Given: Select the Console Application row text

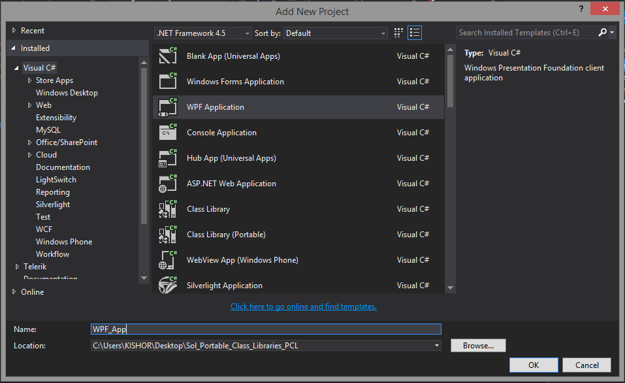Looking at the screenshot, I should (x=221, y=133).
